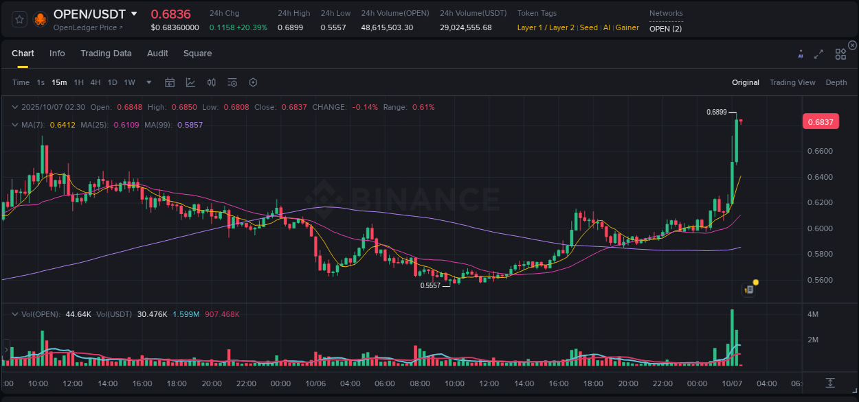Screen dimensions: 859x402
Task: Add OPEN/USDT to favorites via star icon
Action: click(x=19, y=19)
